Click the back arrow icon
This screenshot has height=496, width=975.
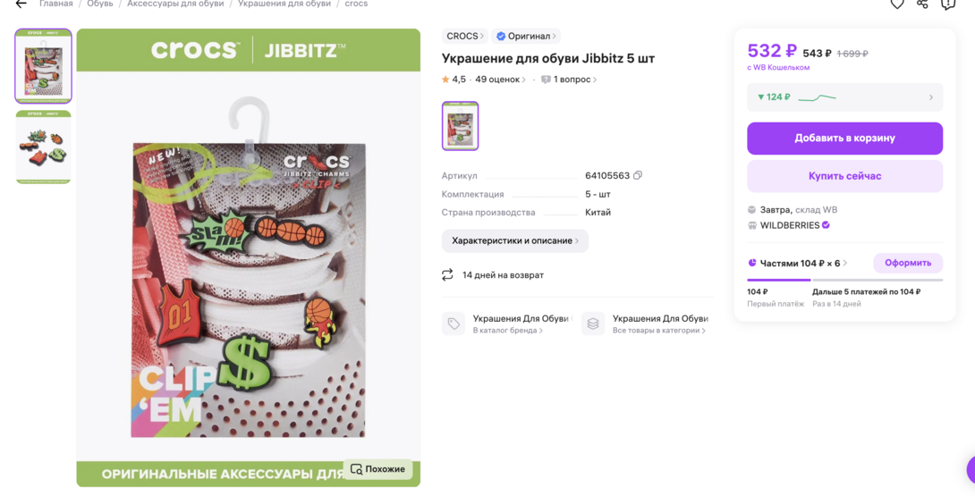click(21, 4)
